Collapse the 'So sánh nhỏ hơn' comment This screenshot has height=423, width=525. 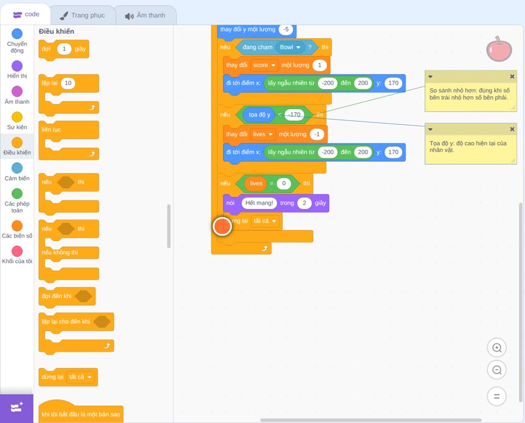tap(430, 77)
